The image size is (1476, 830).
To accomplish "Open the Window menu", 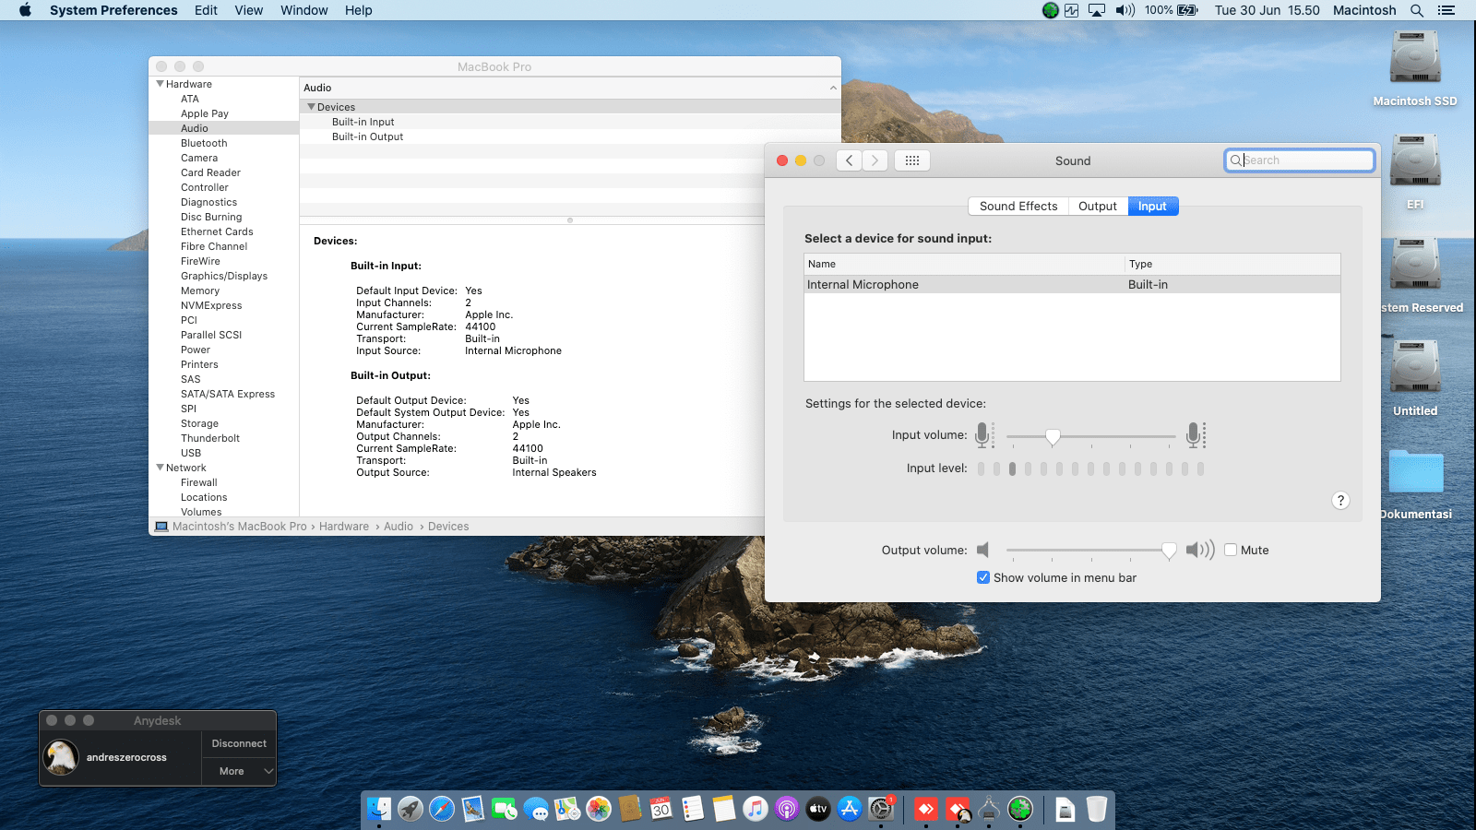I will 304,10.
